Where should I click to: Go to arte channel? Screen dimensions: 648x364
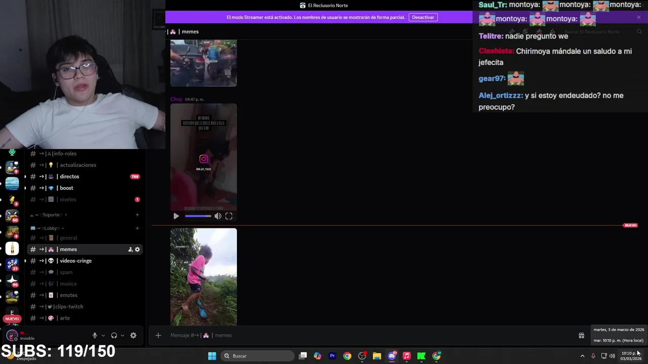coord(85,318)
